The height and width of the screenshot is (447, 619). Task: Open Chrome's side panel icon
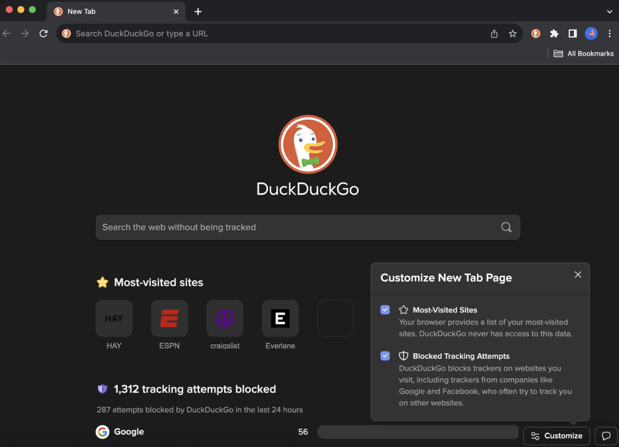(x=572, y=33)
